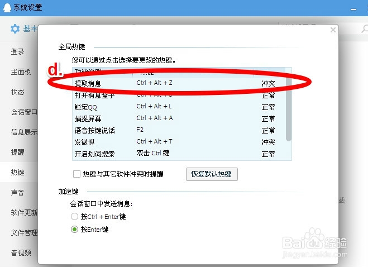Click the 双击 Ctrl 键 hotkey value

coord(153,153)
